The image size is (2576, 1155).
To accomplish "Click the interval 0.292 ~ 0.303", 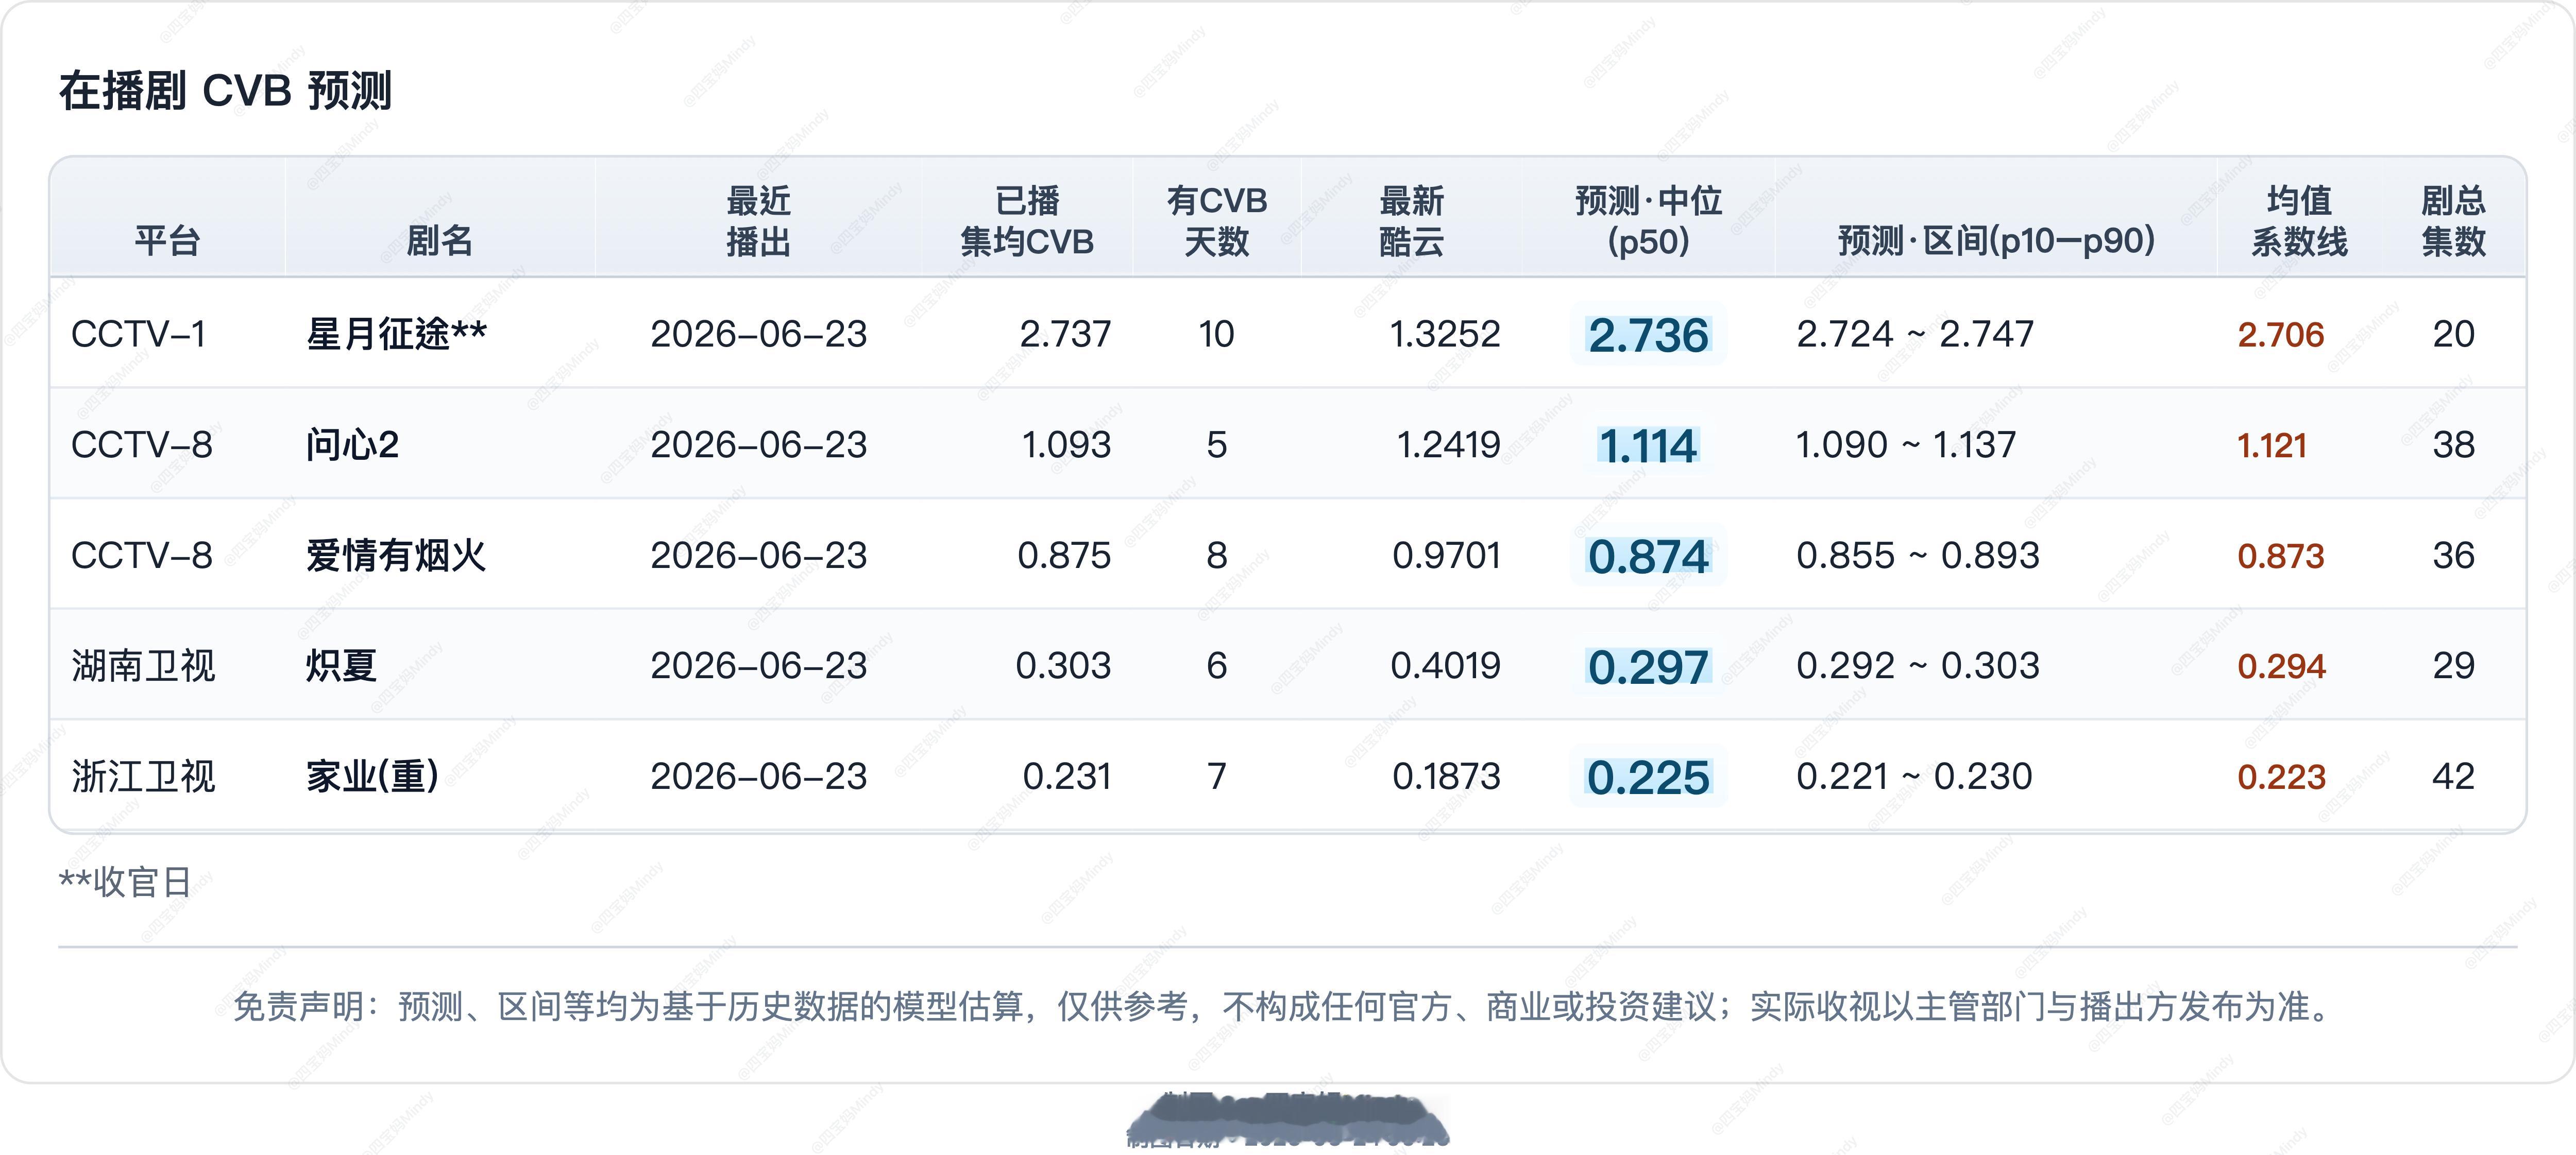I will pyautogui.click(x=1917, y=665).
